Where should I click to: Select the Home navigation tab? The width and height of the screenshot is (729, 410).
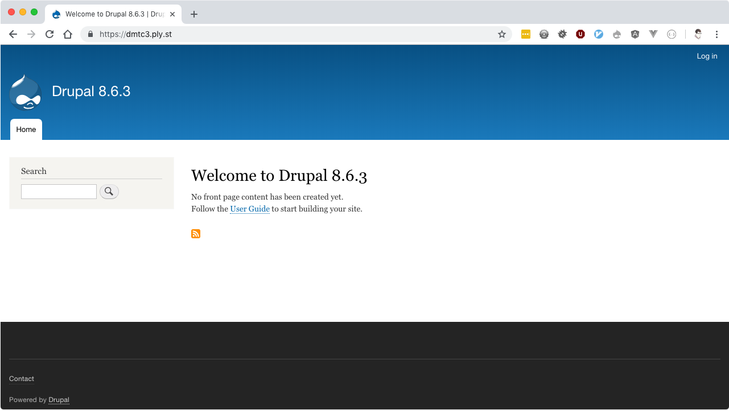[26, 130]
